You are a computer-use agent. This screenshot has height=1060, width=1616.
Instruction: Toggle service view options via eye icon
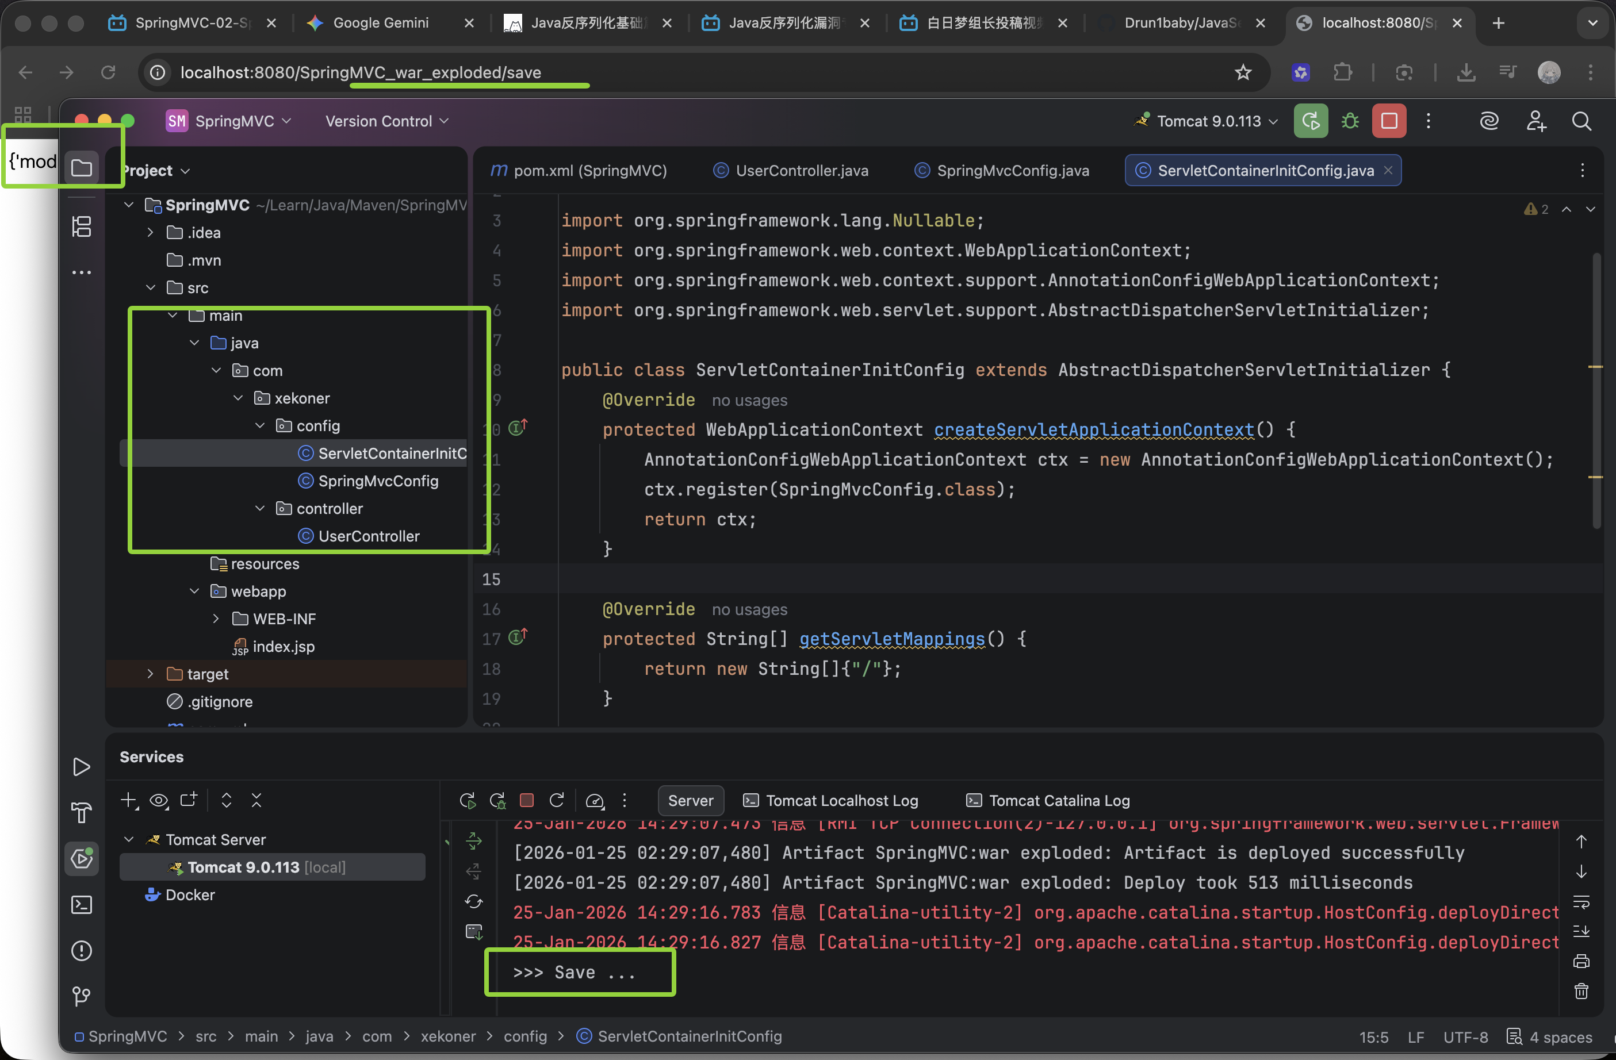click(159, 800)
